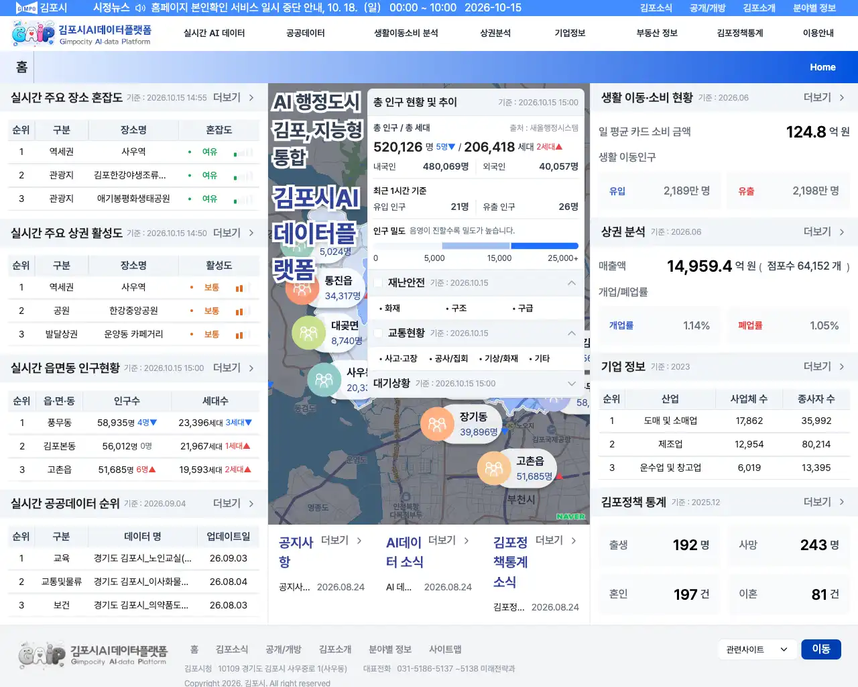Click the 폐업률 tile showing 1.05%
858x687 pixels.
788,326
